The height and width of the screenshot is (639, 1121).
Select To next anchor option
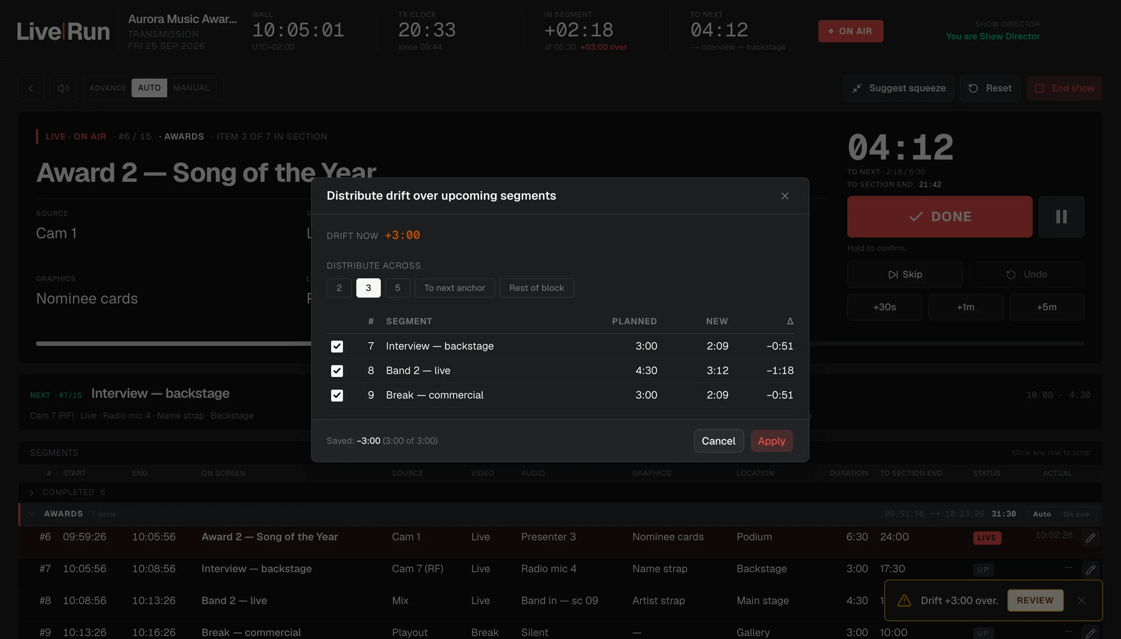[454, 288]
